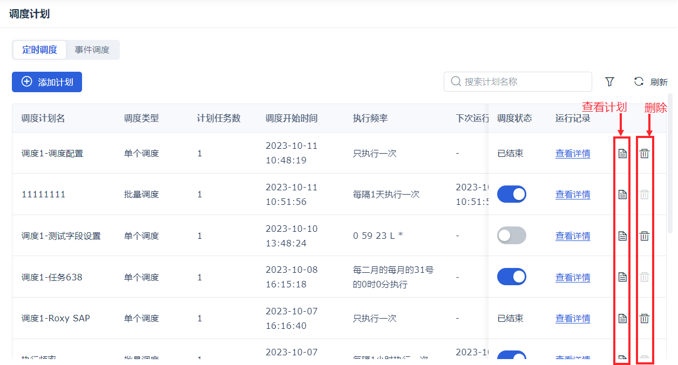This screenshot has width=678, height=365.
Task: Enable schedule toggle for 调度1-测试字段设置
Action: click(x=511, y=236)
